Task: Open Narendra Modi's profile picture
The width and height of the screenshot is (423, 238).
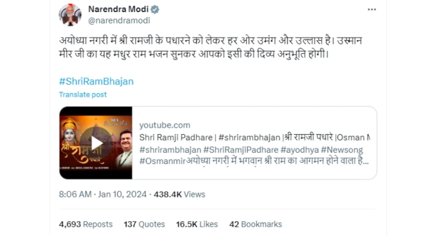Action: 70,15
